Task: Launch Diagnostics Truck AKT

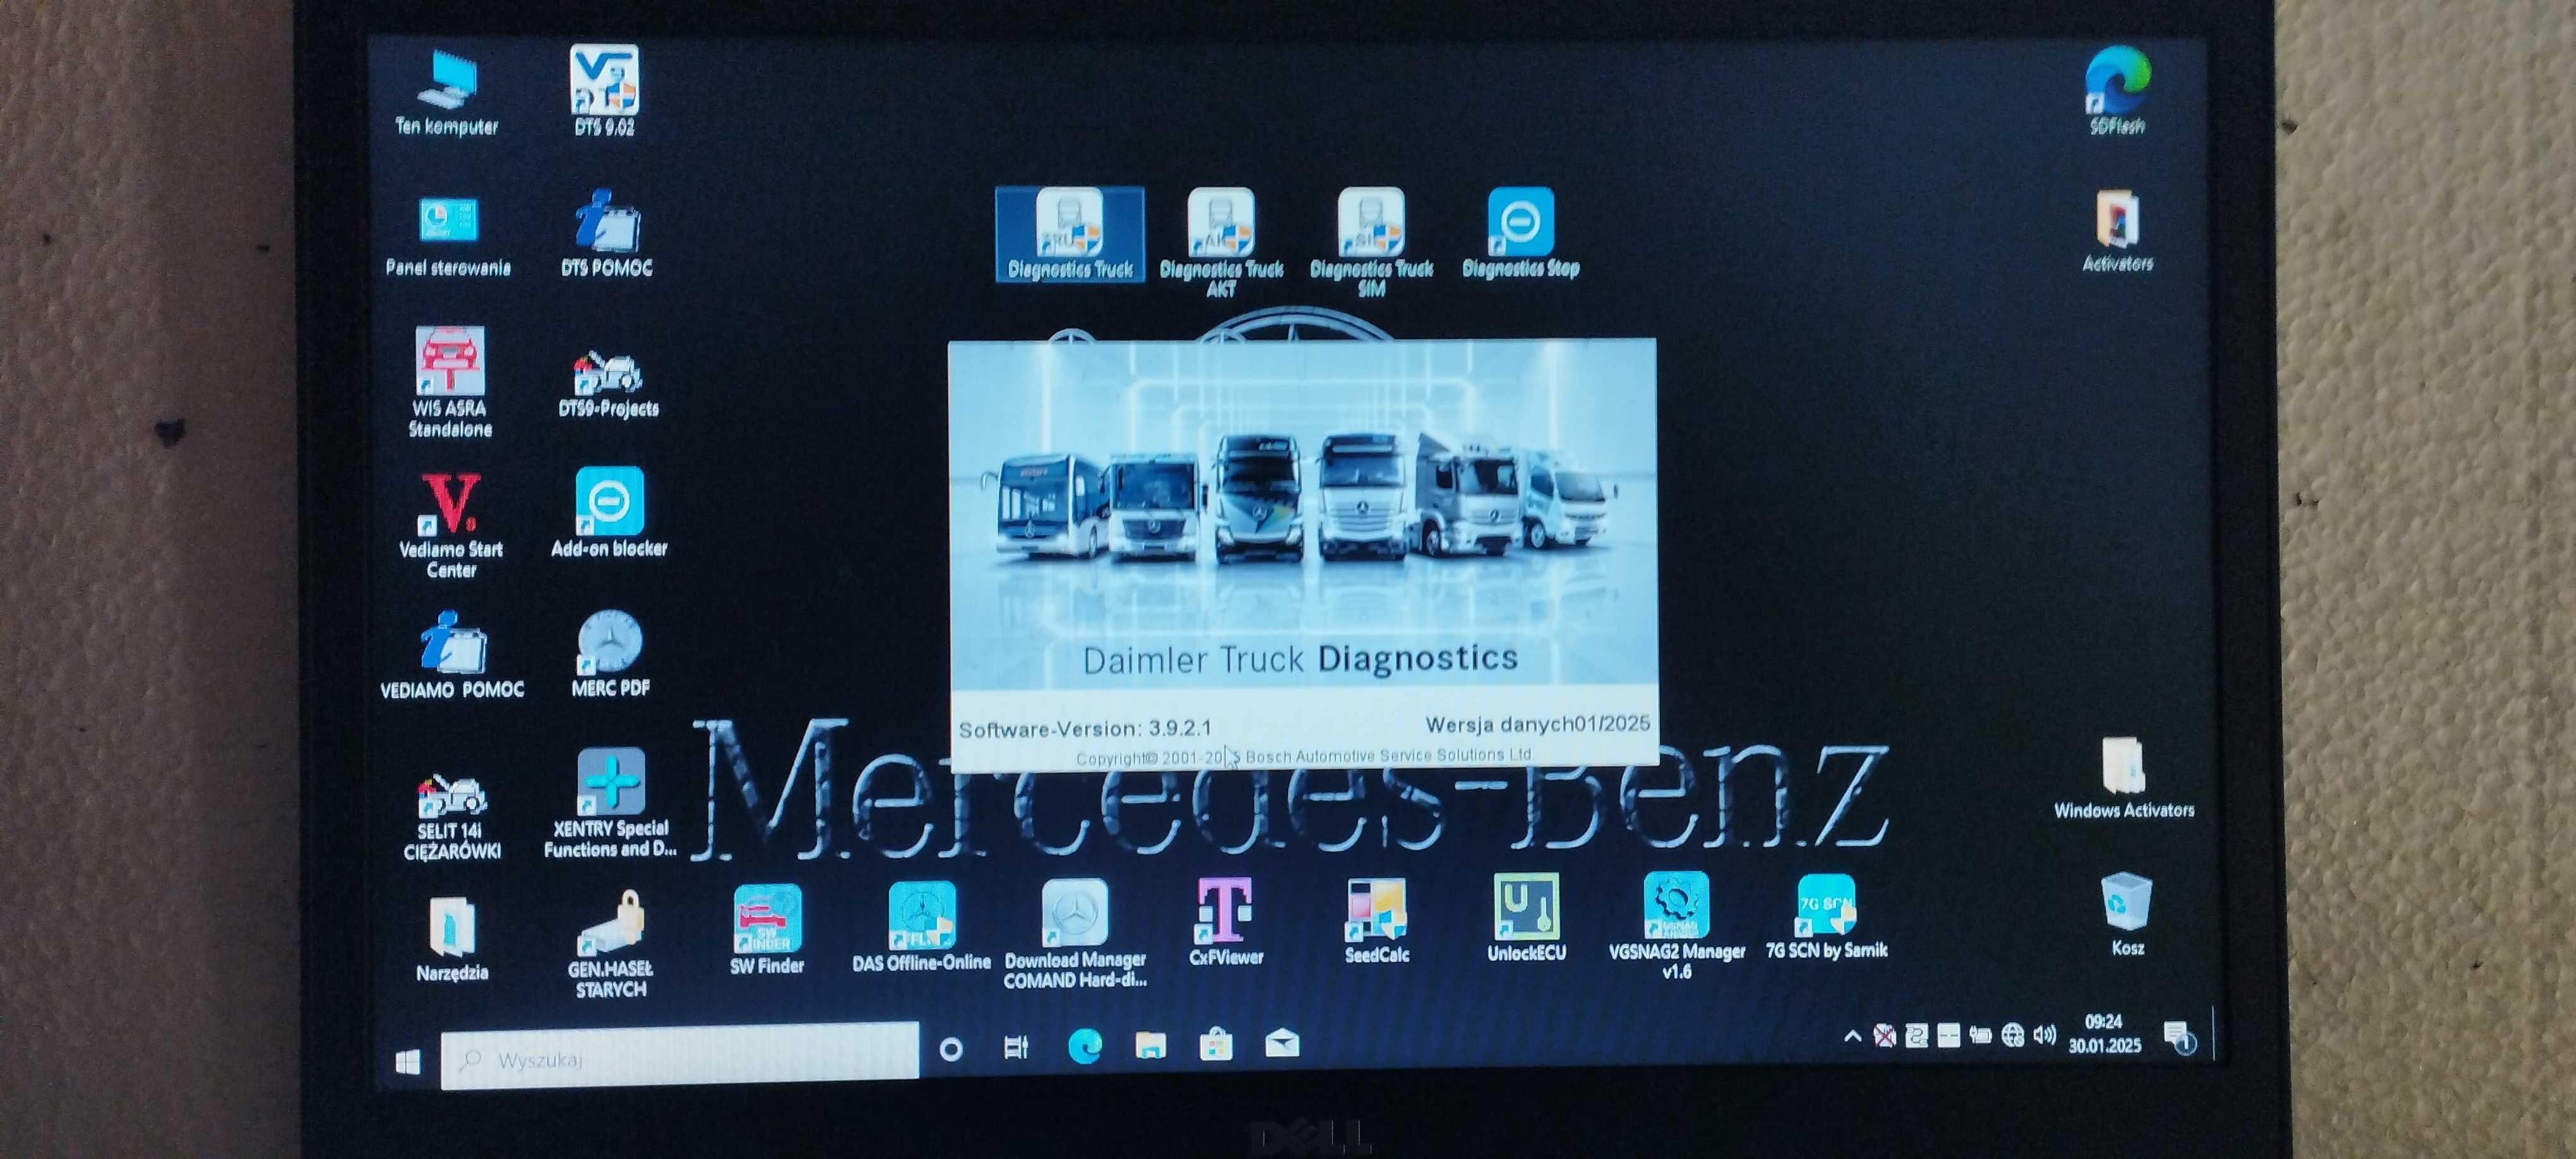Action: (1221, 242)
